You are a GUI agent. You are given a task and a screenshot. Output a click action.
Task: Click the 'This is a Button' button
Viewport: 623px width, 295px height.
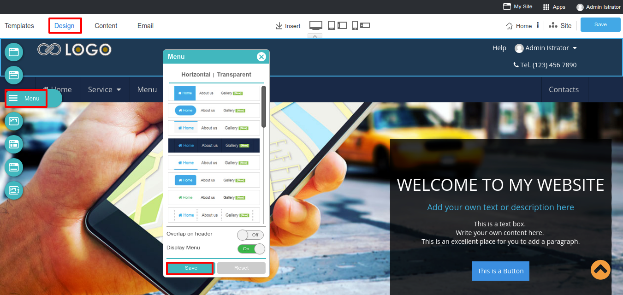tap(501, 271)
